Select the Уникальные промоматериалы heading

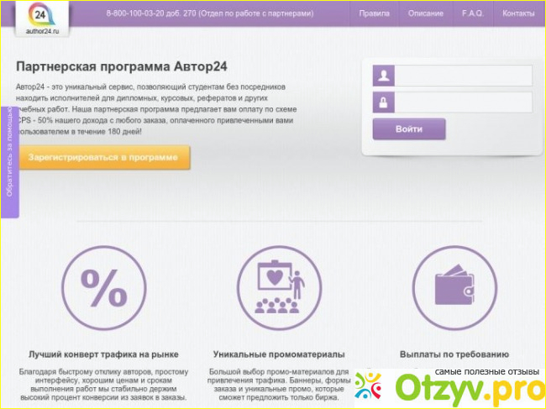[279, 354]
